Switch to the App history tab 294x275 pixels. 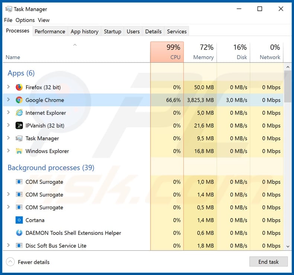(x=84, y=32)
